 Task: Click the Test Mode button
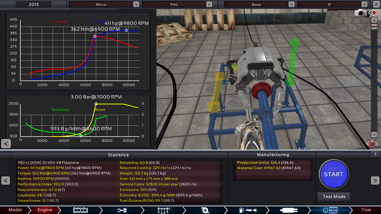click(x=334, y=196)
